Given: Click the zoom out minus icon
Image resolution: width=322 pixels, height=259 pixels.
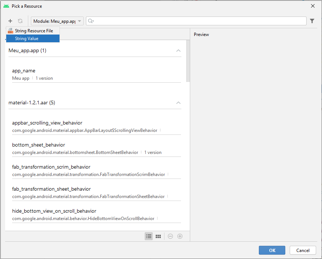Looking at the screenshot, I should coord(170,236).
